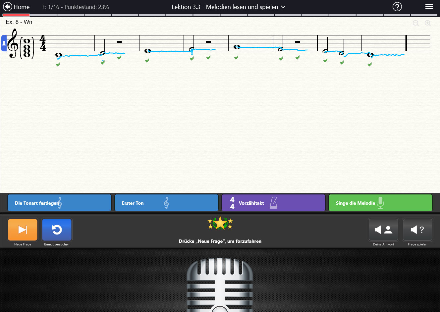Viewport: 440px width, 312px height.
Task: Click the red first progress bar segment
Action: pos(16,15)
